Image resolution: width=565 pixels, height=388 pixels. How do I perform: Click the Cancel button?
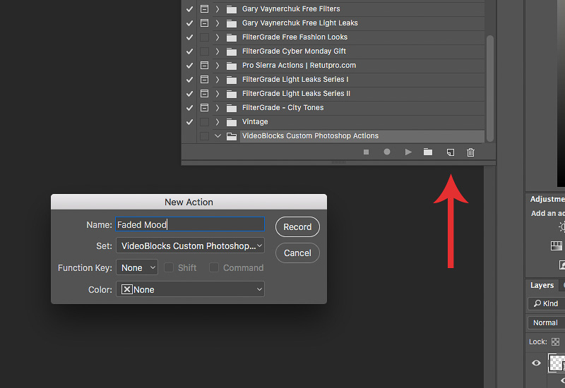click(x=297, y=253)
